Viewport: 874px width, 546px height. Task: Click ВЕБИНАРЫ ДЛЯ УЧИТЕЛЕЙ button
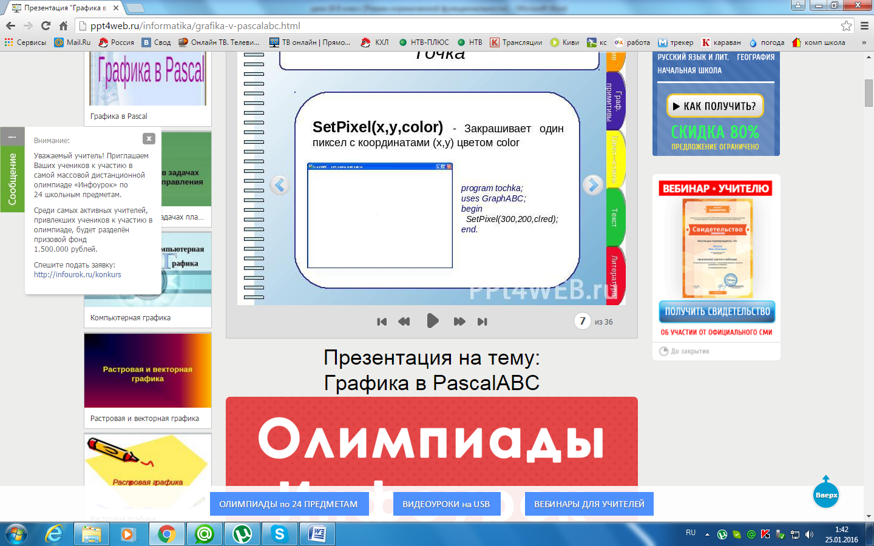tap(589, 504)
